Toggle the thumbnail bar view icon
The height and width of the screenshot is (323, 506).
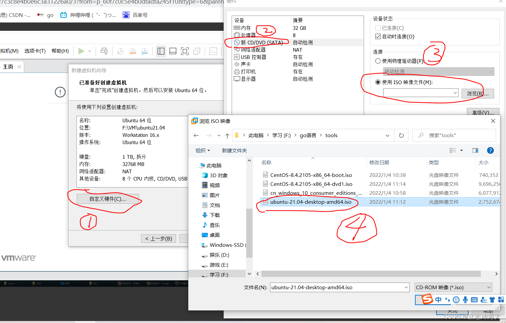(x=173, y=51)
